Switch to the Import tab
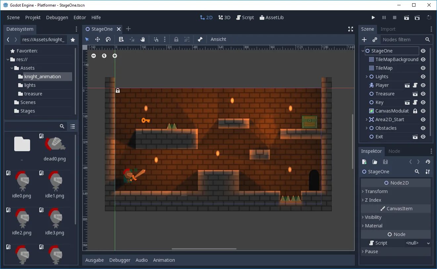The image size is (437, 269). coord(388,29)
